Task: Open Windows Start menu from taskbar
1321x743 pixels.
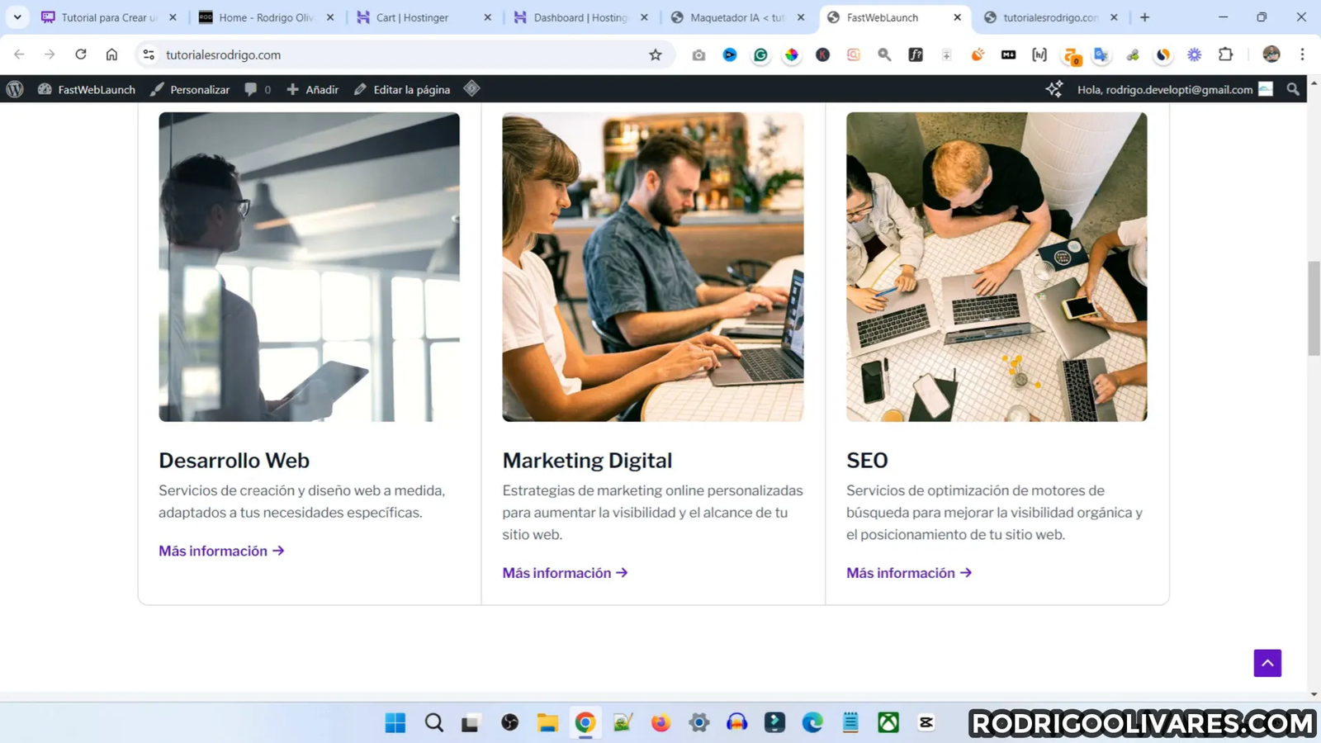Action: tap(395, 723)
